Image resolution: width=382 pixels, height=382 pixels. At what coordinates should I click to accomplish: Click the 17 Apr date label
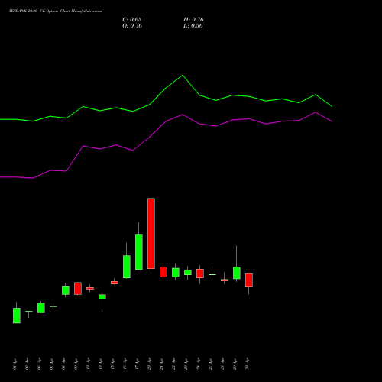click(x=137, y=364)
